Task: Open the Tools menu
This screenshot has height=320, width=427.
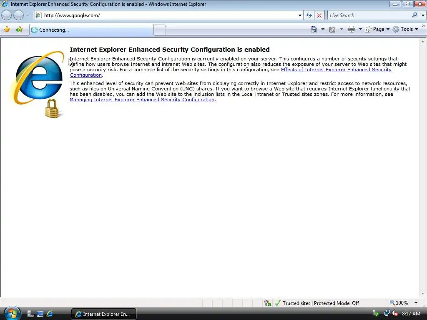Action: (x=405, y=29)
